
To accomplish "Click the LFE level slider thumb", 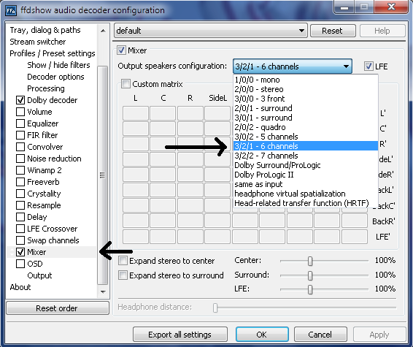I will coord(310,289).
